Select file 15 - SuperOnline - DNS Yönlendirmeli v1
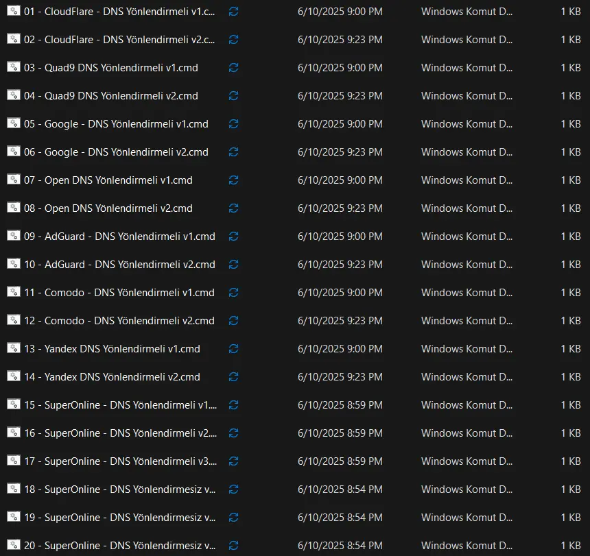590x556 pixels. point(121,405)
